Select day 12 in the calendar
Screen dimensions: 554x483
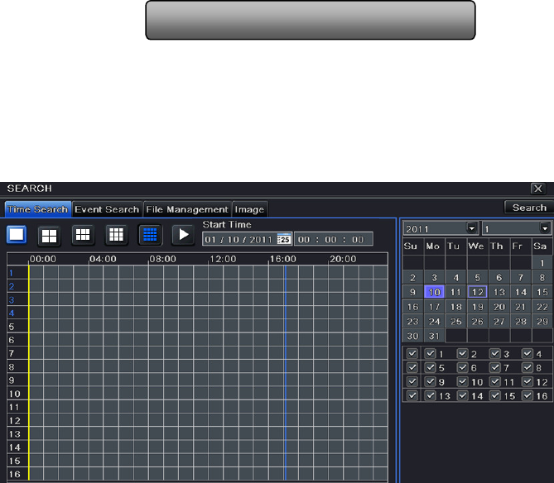click(x=477, y=292)
